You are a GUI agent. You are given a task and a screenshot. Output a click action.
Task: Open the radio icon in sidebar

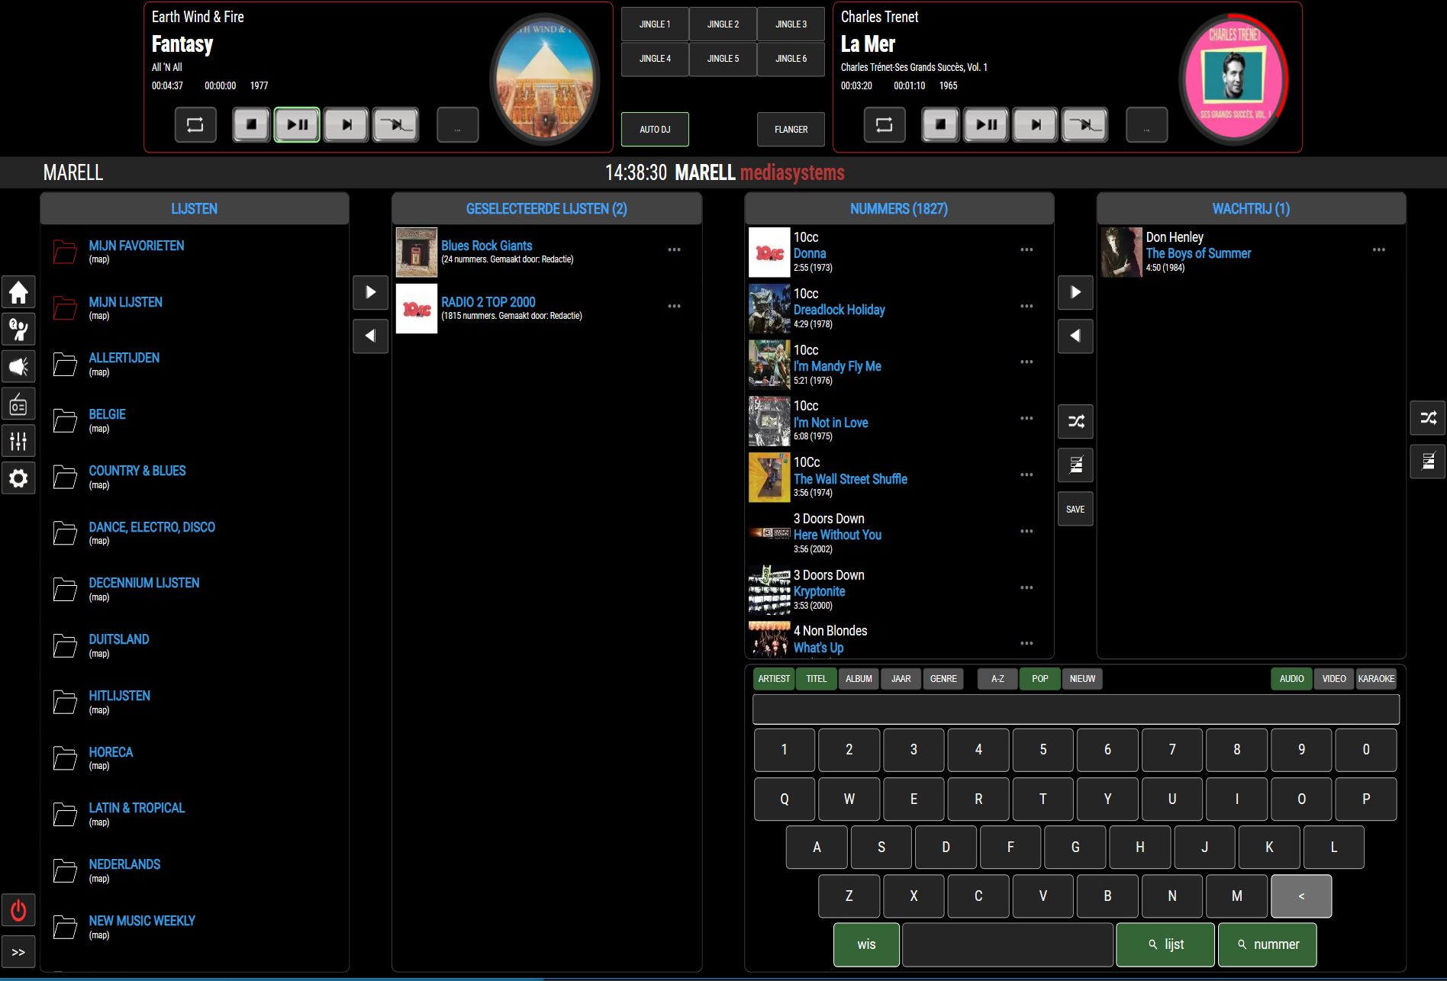tap(18, 405)
